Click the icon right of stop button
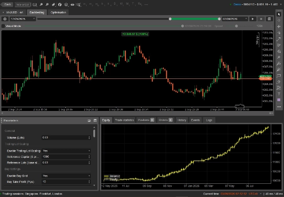Image resolution: width=284 pixels, height=197 pixels. tap(269, 19)
